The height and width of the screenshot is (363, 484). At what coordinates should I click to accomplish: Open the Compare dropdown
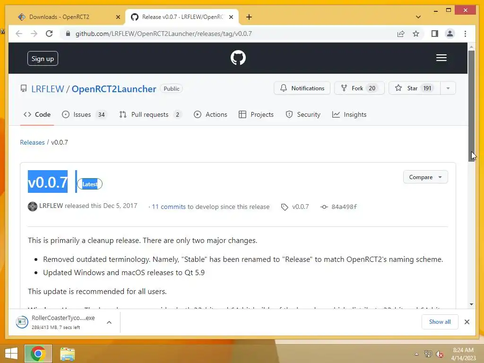coord(425,177)
